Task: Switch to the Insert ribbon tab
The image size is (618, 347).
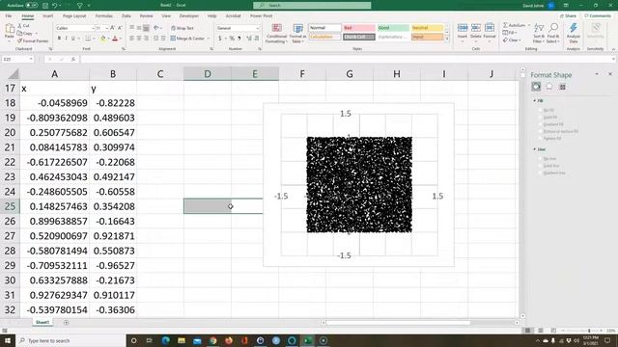Action: (47, 16)
